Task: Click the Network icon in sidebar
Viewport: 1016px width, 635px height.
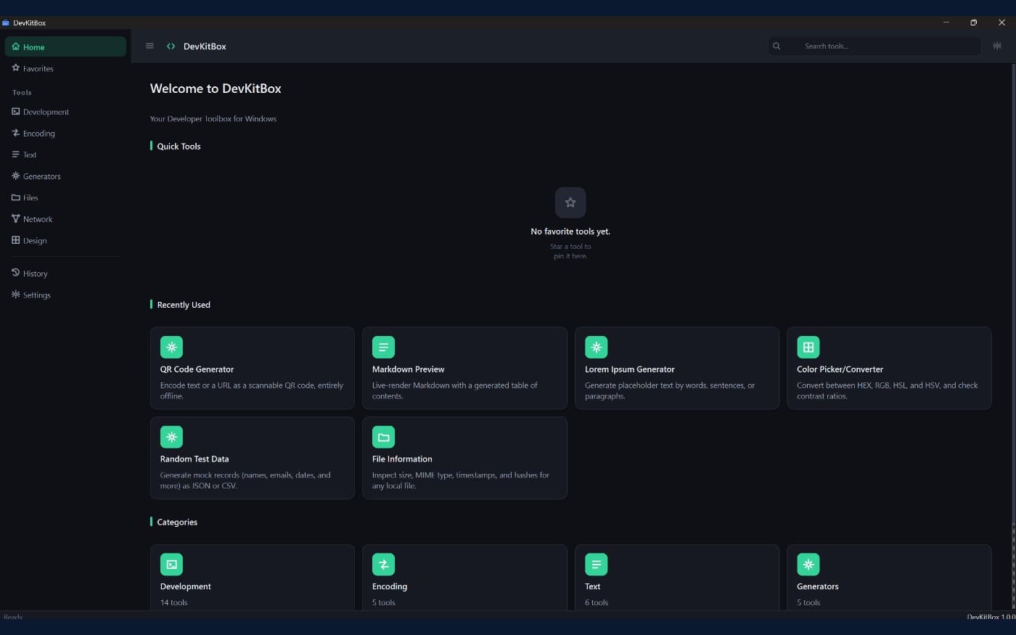Action: (x=15, y=218)
